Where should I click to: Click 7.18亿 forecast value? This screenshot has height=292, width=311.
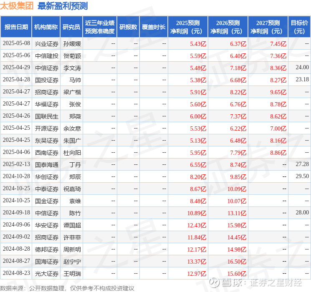(x=238, y=68)
